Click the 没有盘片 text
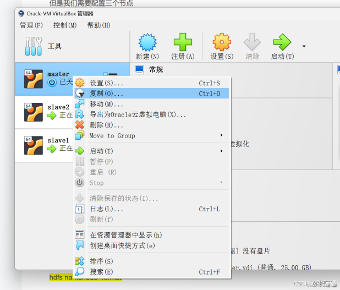The width and height of the screenshot is (340, 290). click(x=256, y=251)
